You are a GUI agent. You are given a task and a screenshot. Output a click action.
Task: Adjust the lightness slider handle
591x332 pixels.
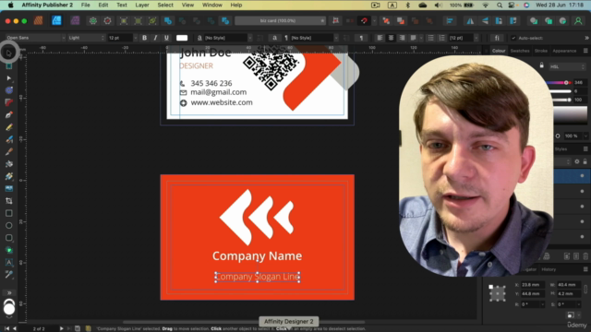coord(569,100)
